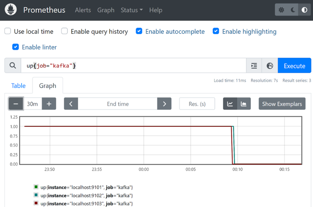Open the Status dropdown menu
Viewport: 313px width, 207px height.
click(x=132, y=10)
